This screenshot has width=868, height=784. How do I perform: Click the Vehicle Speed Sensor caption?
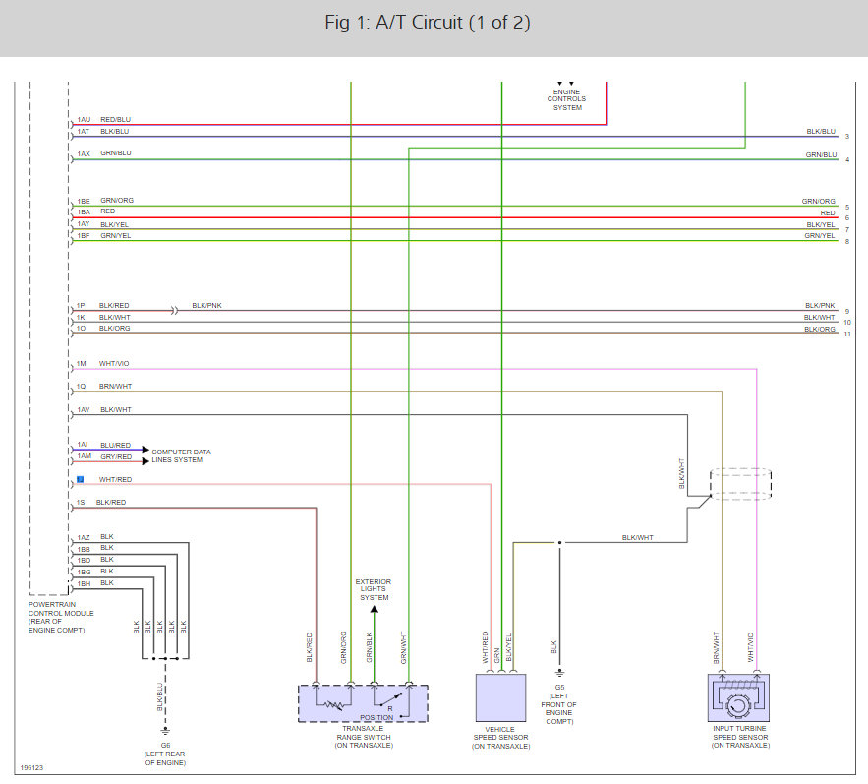pos(501,738)
